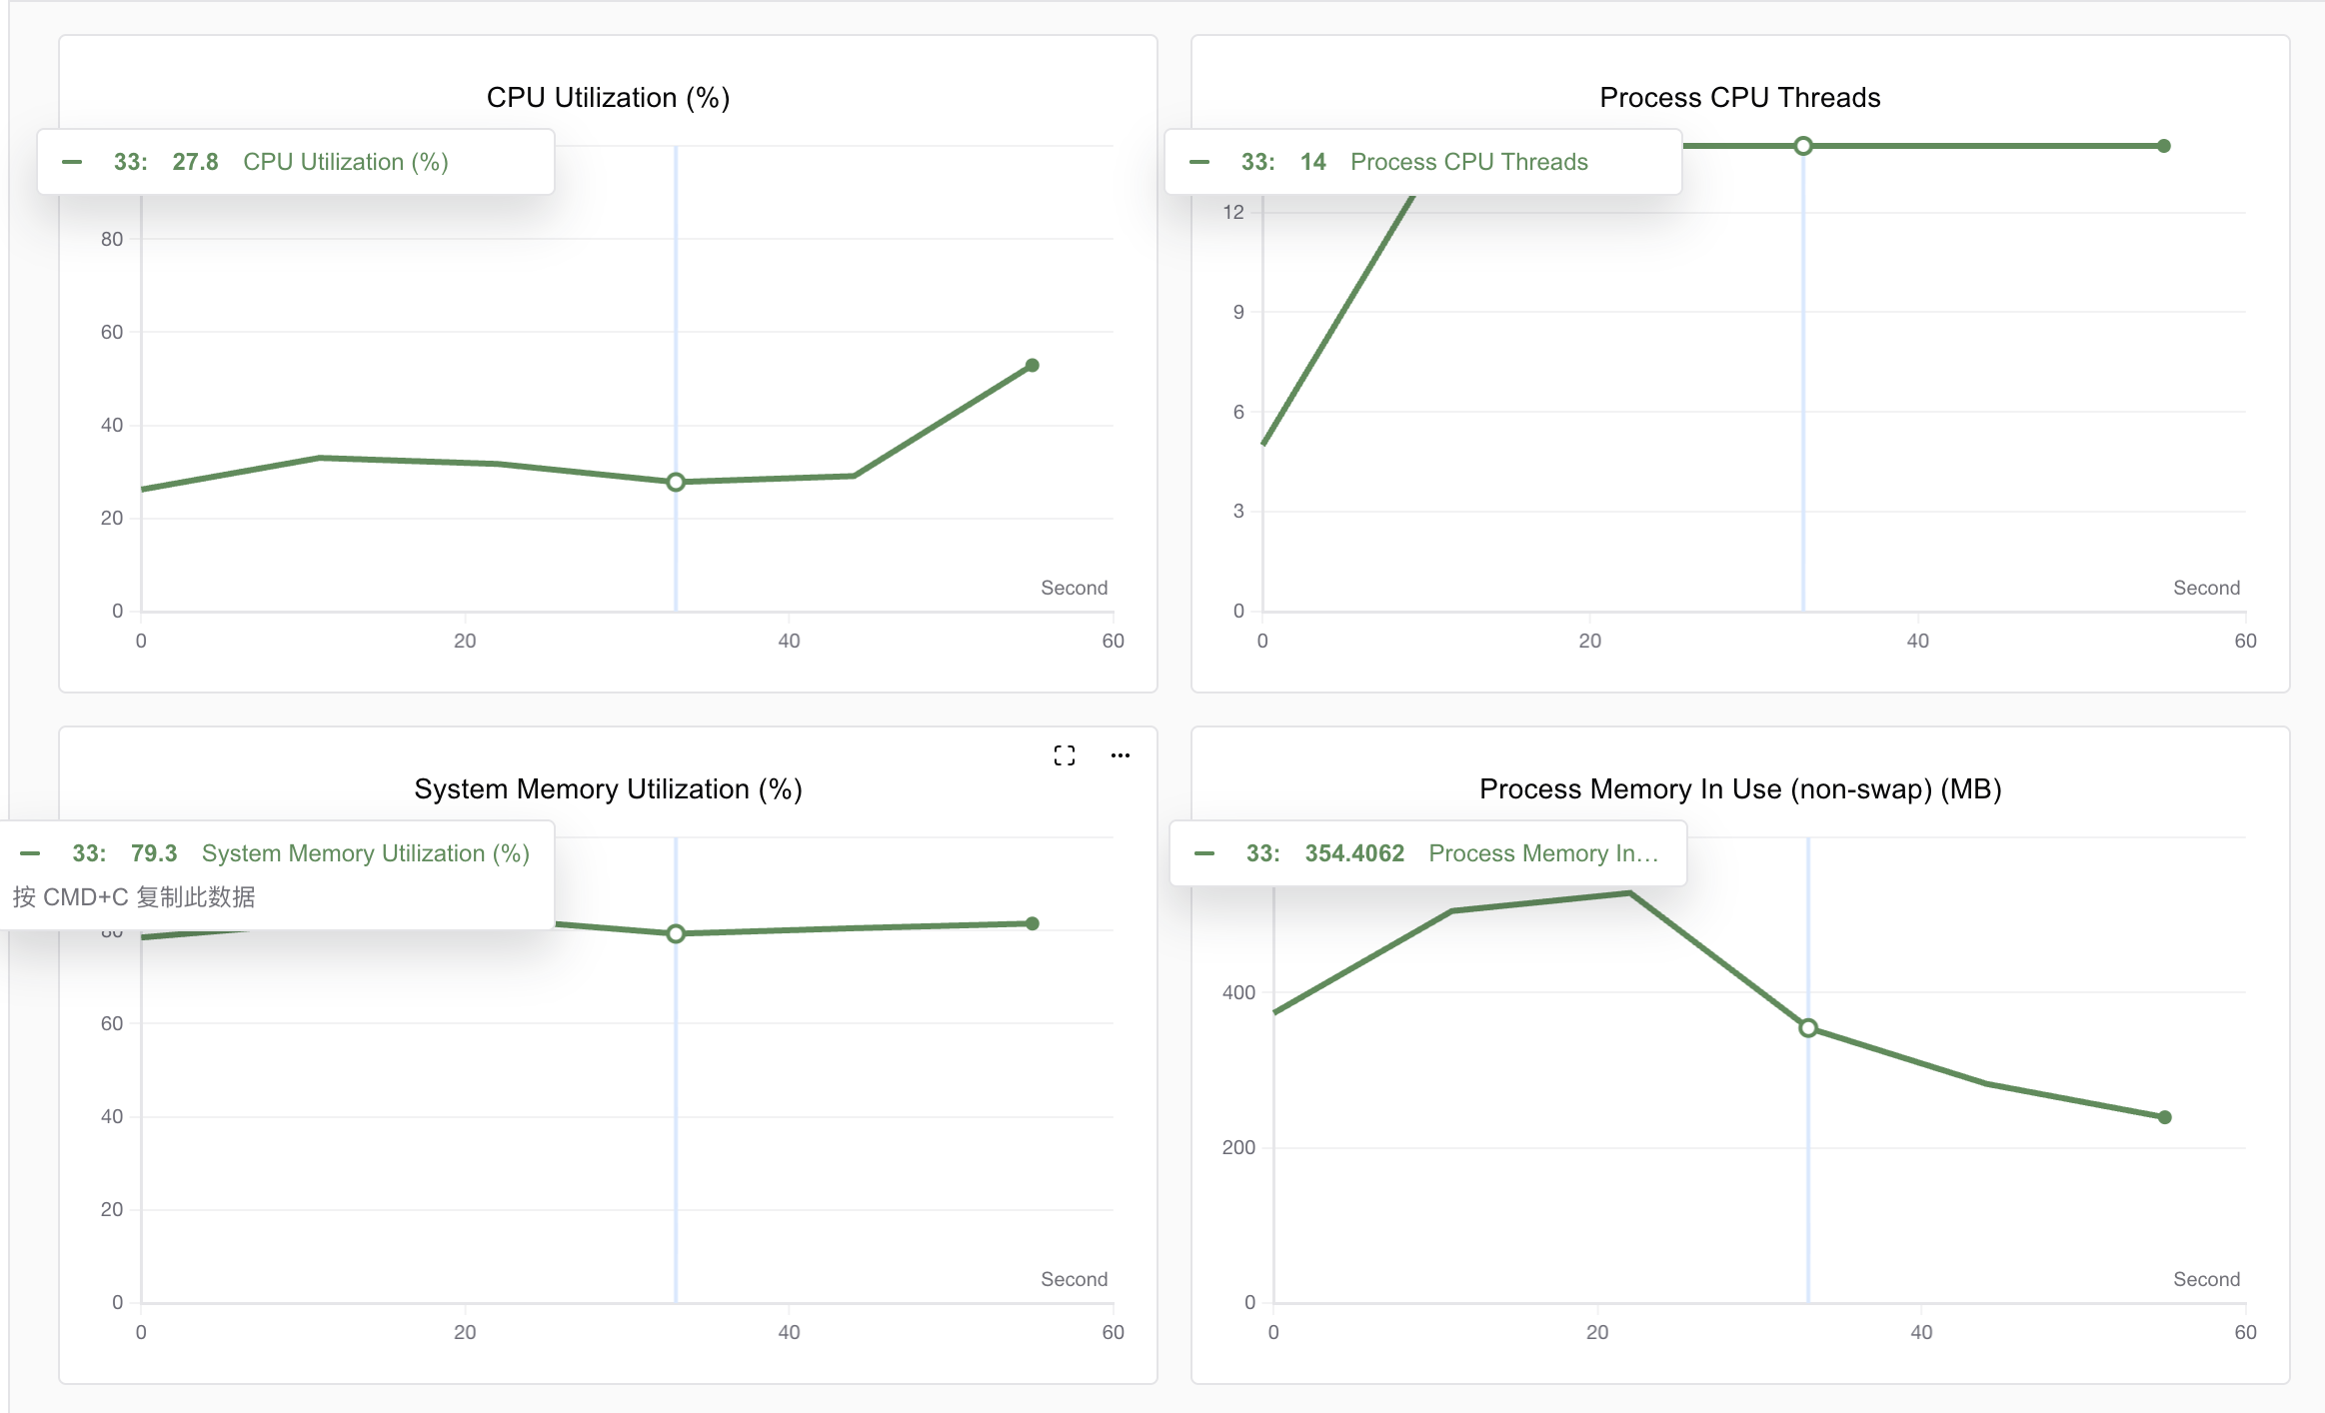Click the green dash legend marker in CPU Utilization tooltip
The image size is (2325, 1413).
click(72, 162)
